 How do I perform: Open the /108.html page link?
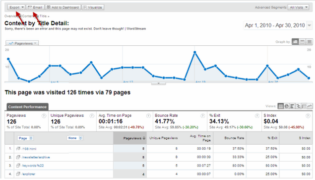[x=29, y=149]
